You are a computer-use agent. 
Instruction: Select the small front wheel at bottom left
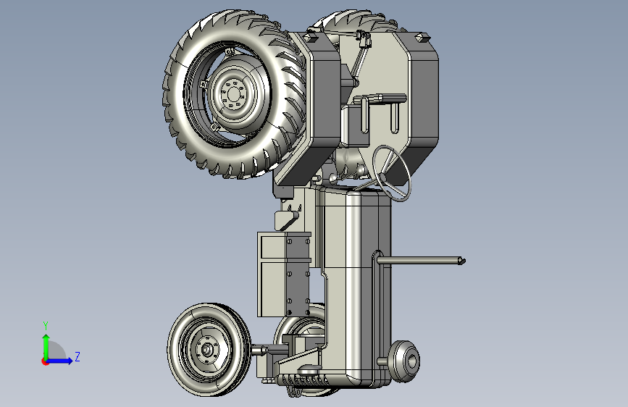(x=209, y=349)
